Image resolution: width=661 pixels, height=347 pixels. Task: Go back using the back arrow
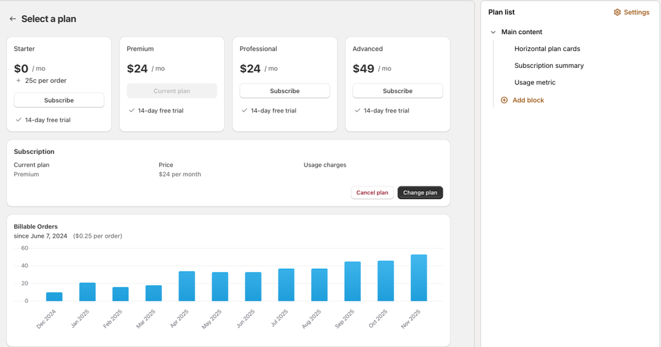pyautogui.click(x=12, y=18)
